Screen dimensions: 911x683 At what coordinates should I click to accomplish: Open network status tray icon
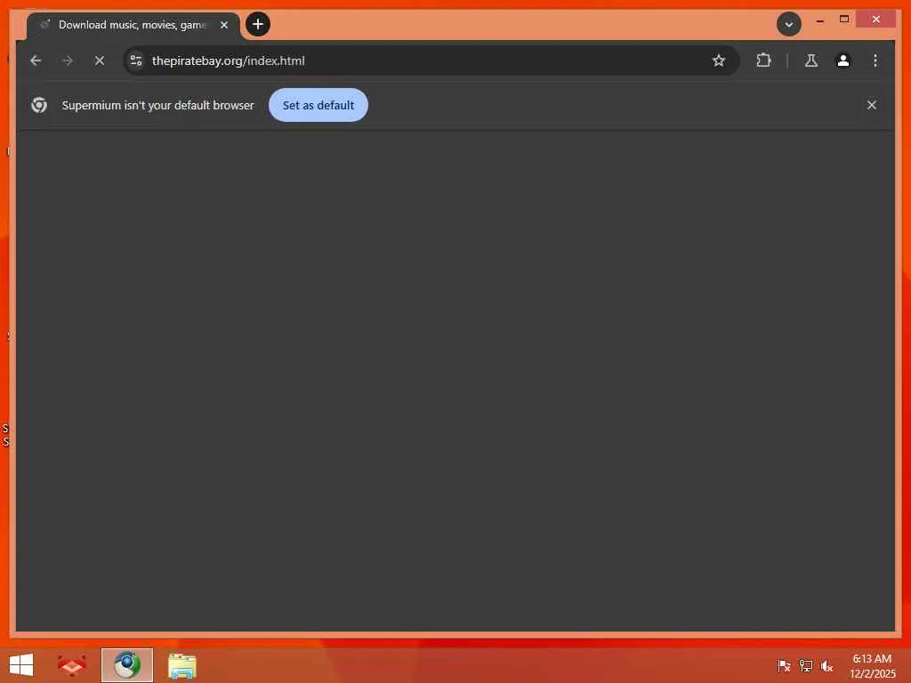click(806, 665)
